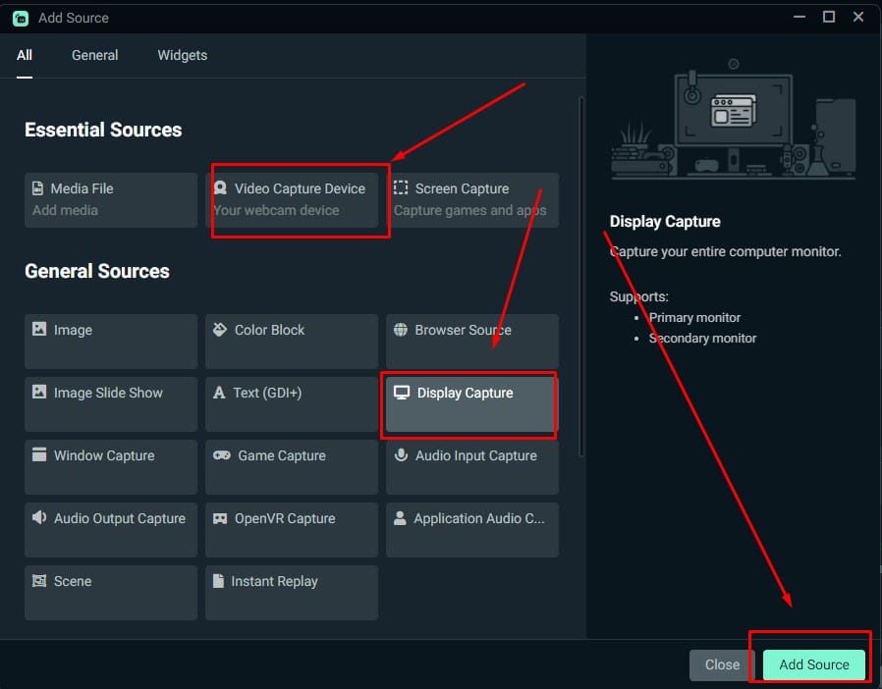Click the Image Slide Show icon
The image size is (882, 689).
click(x=39, y=392)
